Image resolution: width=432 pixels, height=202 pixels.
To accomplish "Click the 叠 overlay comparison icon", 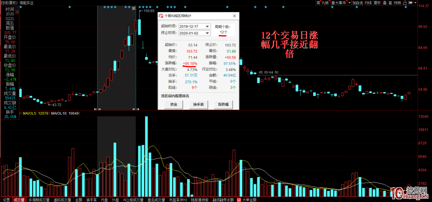I will [x=385, y=3].
